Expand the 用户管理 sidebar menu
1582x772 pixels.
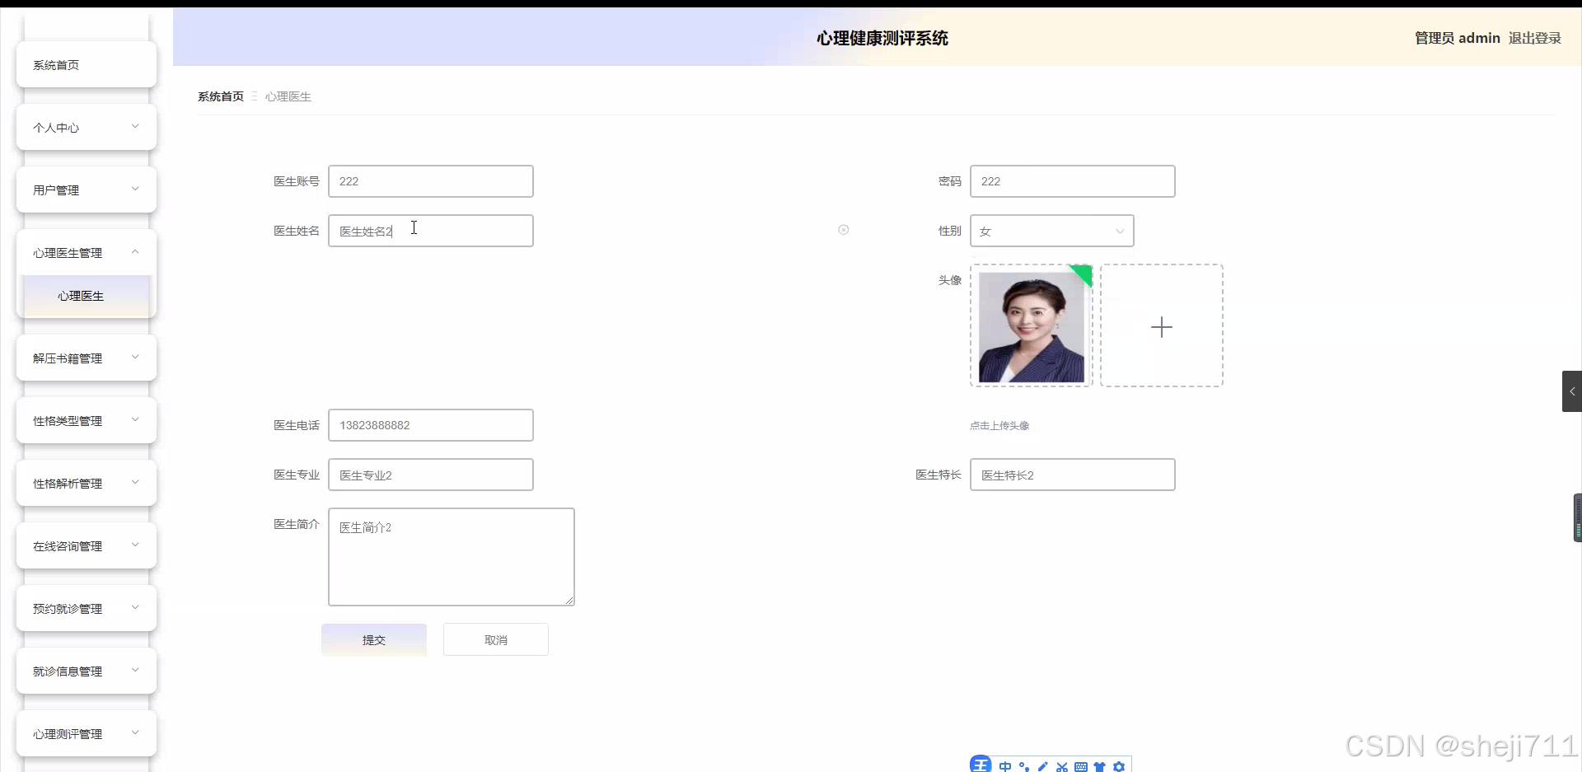tap(86, 189)
